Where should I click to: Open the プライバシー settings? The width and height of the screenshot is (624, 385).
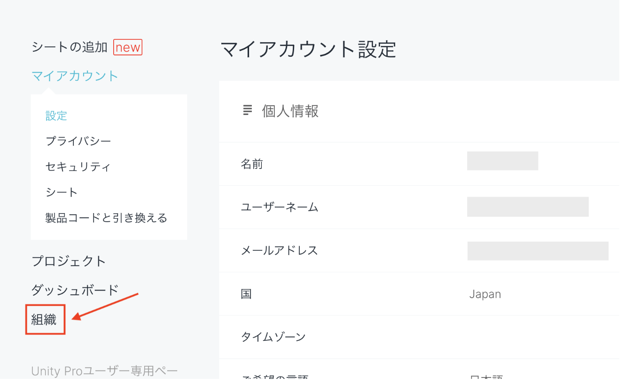click(78, 141)
